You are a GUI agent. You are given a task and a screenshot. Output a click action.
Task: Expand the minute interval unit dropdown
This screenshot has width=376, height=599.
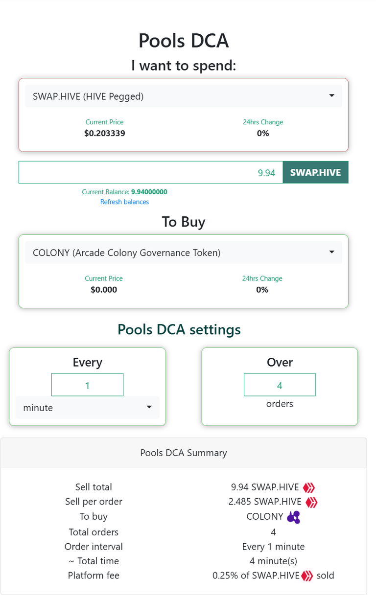point(87,408)
